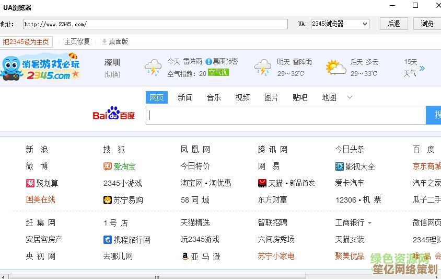Click today's thunderstorm weather icon
441x279 pixels.
tap(153, 68)
